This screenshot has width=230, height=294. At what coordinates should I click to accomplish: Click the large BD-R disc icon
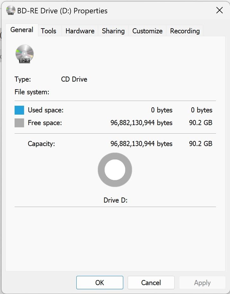point(24,54)
